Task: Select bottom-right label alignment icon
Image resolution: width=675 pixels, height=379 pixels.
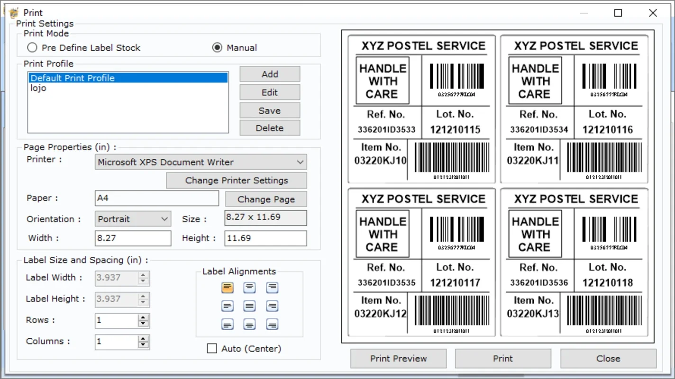Action: pyautogui.click(x=272, y=325)
